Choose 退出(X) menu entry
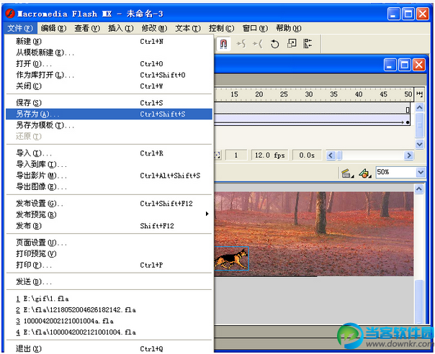The image size is (435, 354). point(109,349)
